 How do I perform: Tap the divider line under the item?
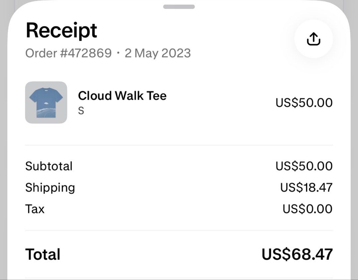coord(179,145)
